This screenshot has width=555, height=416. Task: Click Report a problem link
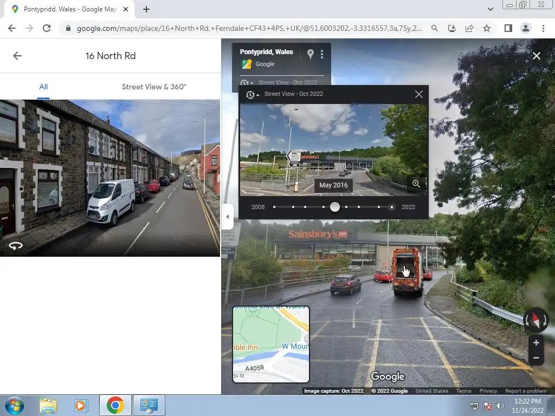pyautogui.click(x=526, y=391)
